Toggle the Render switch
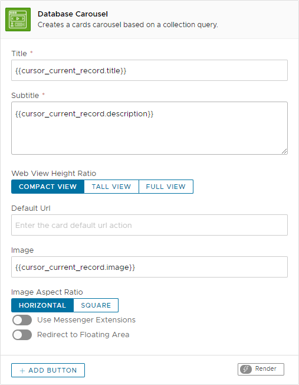 pyautogui.click(x=261, y=369)
